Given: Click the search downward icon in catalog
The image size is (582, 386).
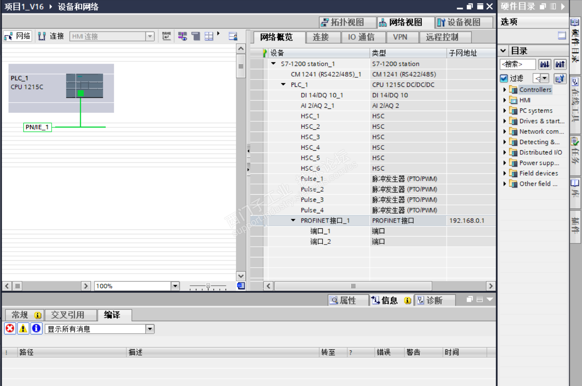Looking at the screenshot, I should click(x=545, y=64).
